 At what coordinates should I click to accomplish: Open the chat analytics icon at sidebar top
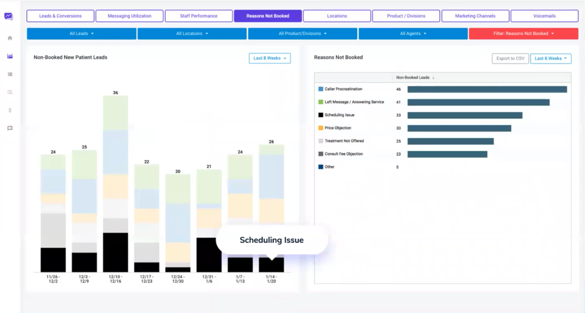click(10, 16)
